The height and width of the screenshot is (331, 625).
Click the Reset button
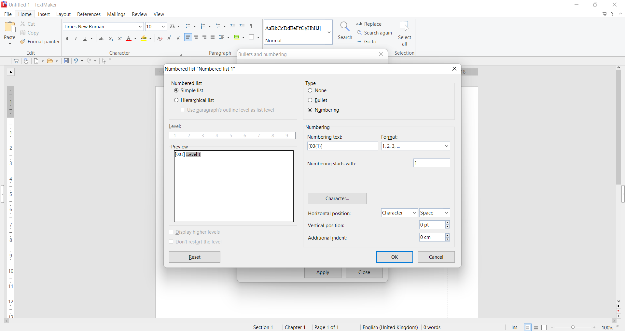point(195,257)
